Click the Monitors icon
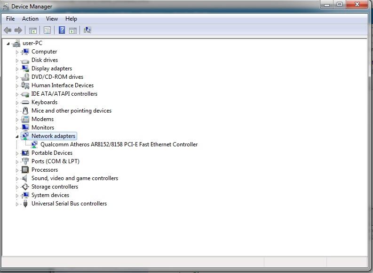Screen dimensions: 373x273 coord(25,128)
